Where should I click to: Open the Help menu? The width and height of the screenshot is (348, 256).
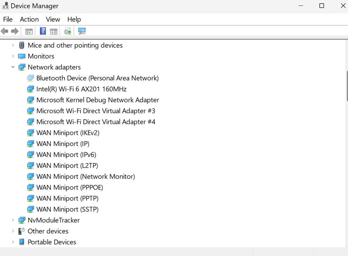74,19
